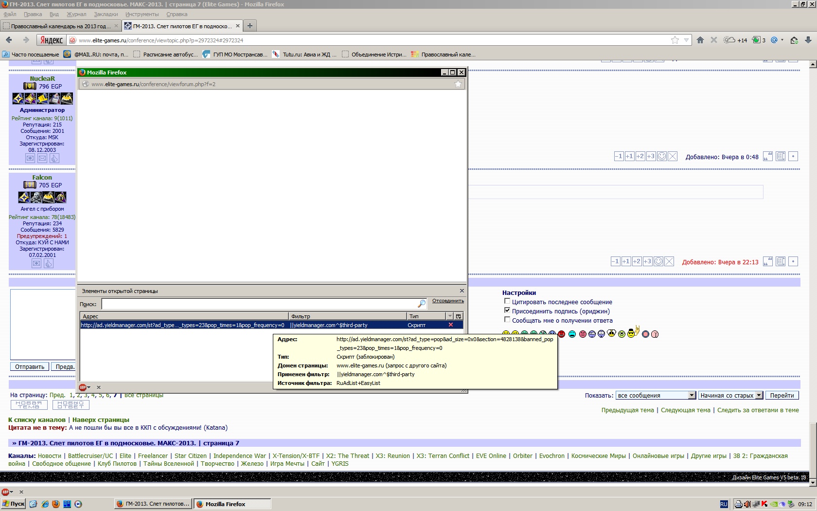Image resolution: width=817 pixels, height=511 pixels.
Task: Click the red X on the blocked yieldmanager row
Action: (450, 325)
